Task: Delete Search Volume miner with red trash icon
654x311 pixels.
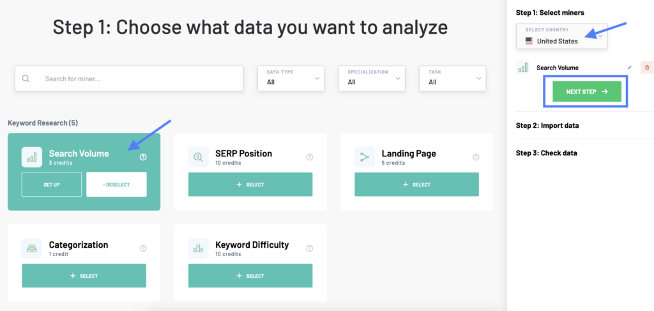Action: pyautogui.click(x=647, y=68)
